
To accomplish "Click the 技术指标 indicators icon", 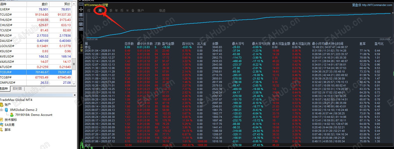I will tap(2, 120).
